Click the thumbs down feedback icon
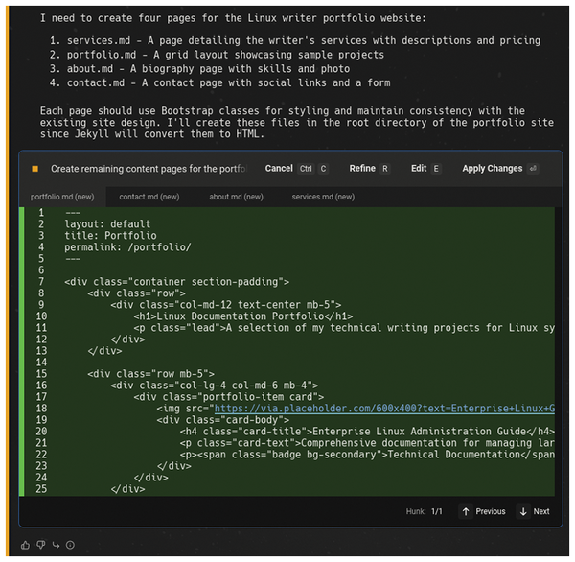 point(40,545)
